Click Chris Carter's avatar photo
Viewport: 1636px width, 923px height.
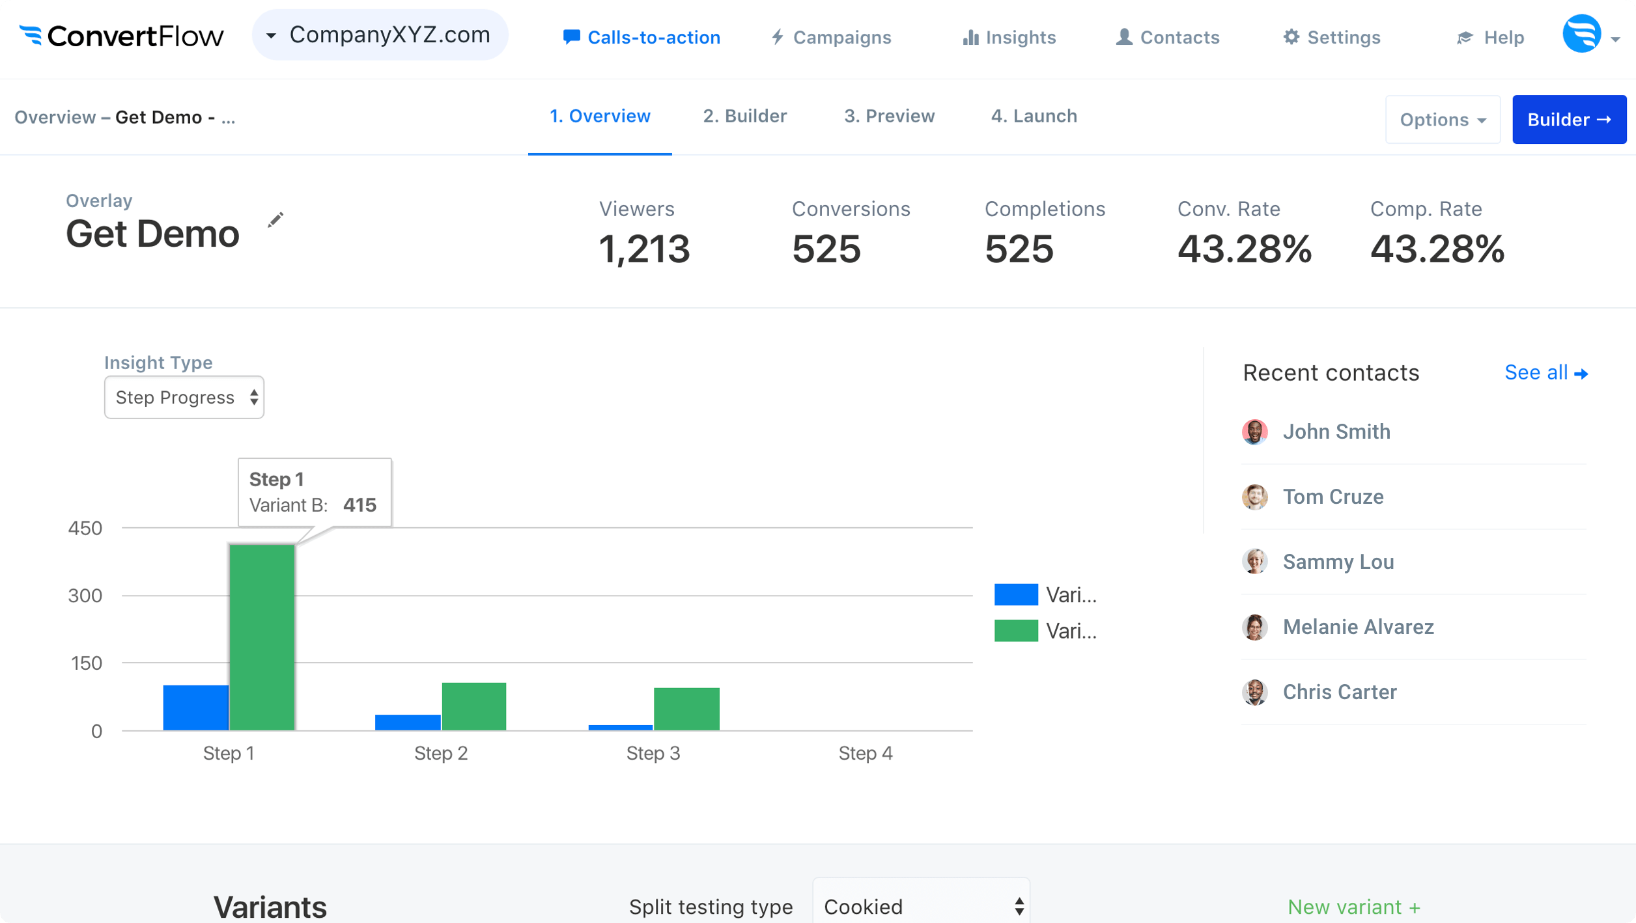tap(1254, 692)
